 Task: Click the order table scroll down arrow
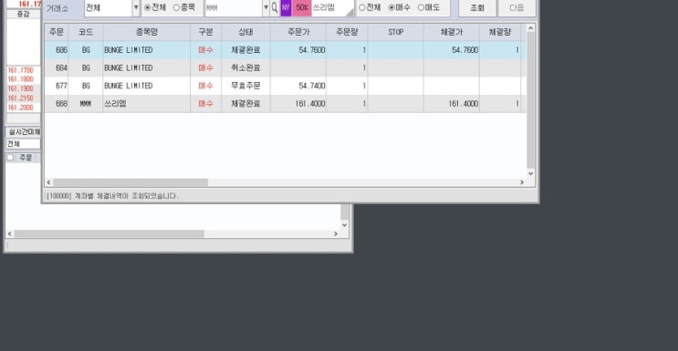[x=530, y=173]
